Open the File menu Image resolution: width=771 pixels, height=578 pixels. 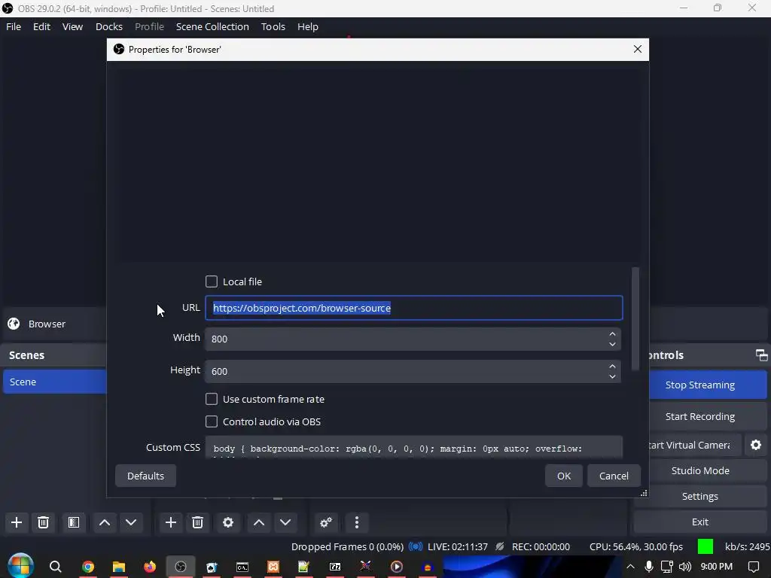(x=14, y=26)
